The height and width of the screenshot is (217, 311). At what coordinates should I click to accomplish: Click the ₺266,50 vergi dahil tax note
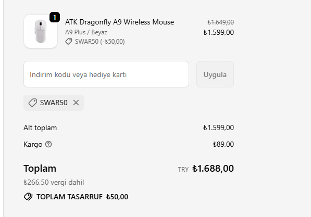point(54,182)
